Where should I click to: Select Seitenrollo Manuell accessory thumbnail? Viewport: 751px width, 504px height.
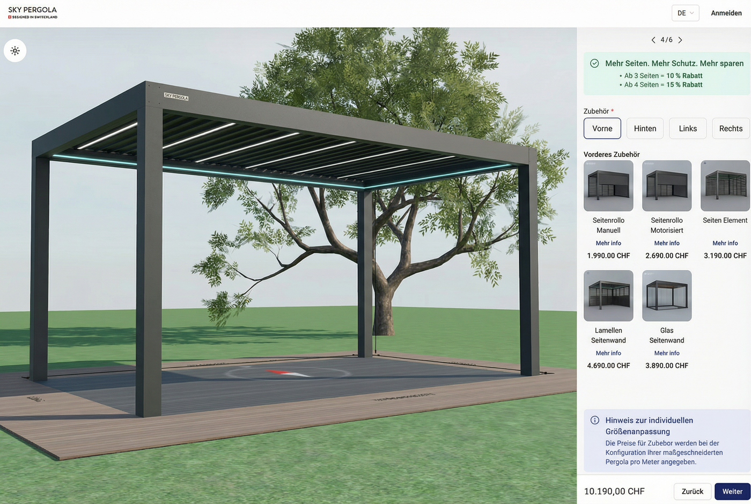click(x=608, y=186)
